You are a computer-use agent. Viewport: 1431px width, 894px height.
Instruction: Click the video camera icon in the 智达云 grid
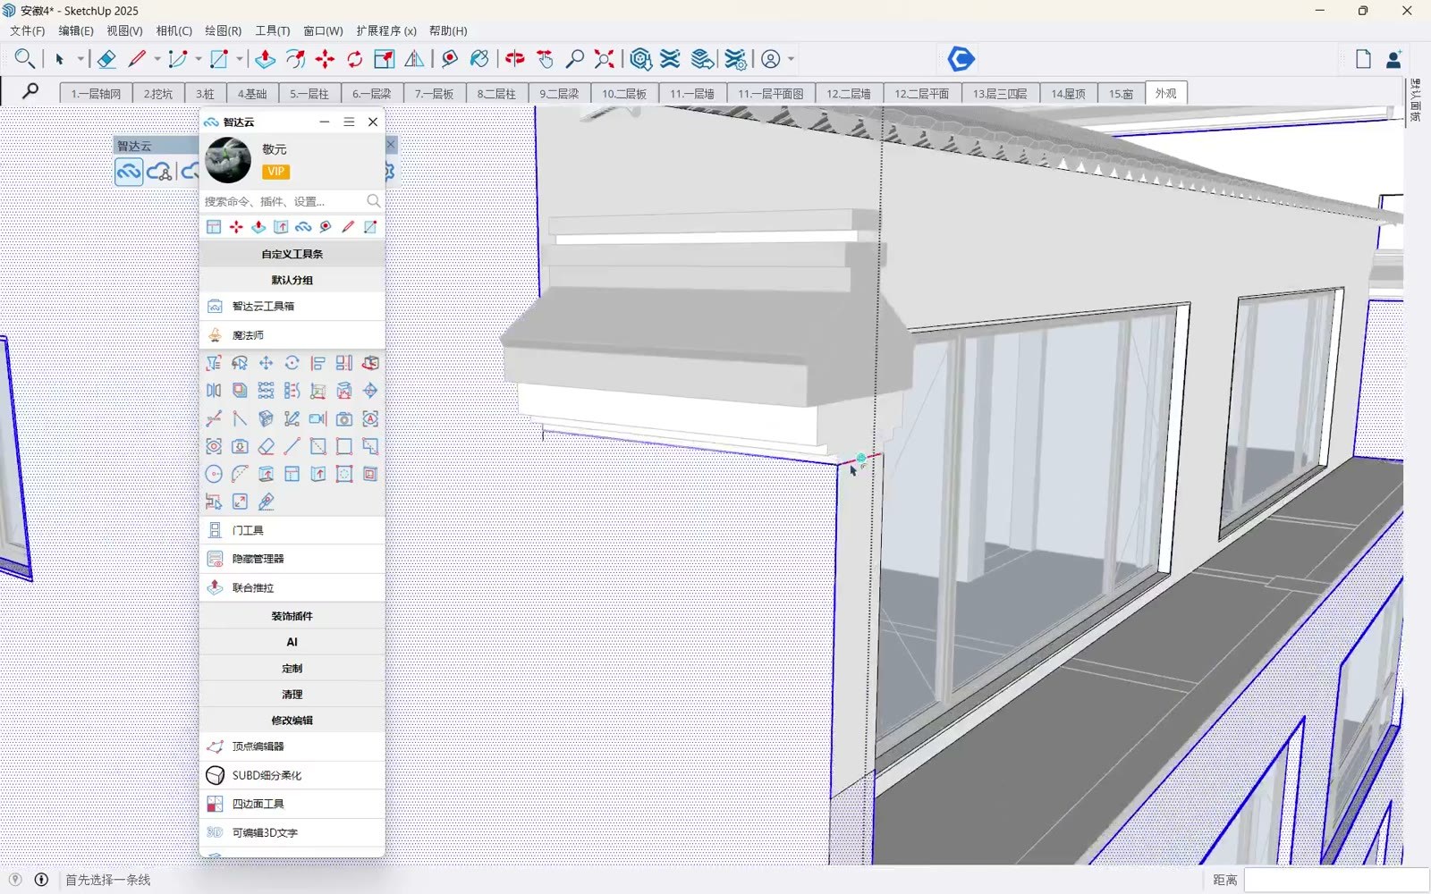pyautogui.click(x=318, y=418)
